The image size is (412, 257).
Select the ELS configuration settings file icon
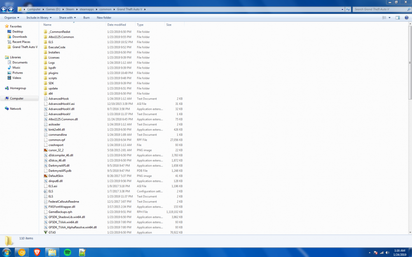(45, 191)
